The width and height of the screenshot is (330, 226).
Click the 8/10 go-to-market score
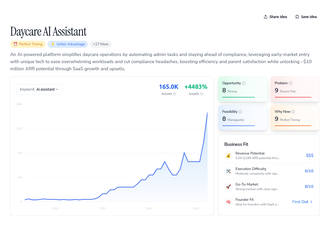click(x=309, y=187)
